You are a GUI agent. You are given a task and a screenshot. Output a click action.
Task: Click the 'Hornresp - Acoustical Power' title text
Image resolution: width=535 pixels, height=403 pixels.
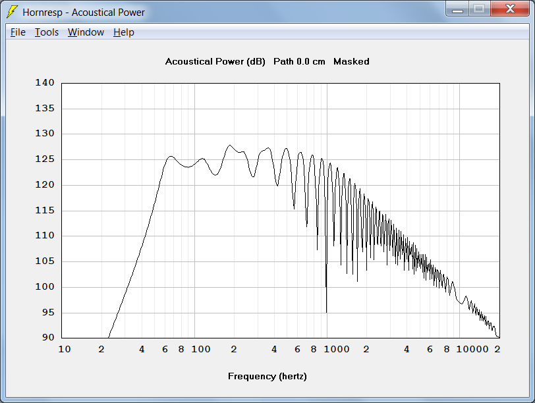point(84,13)
